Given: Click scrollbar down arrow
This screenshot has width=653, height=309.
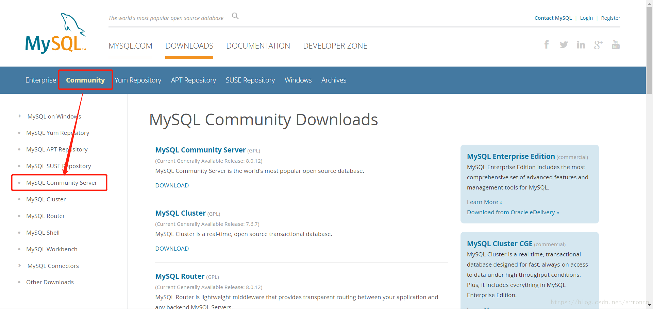Looking at the screenshot, I should [x=649, y=305].
